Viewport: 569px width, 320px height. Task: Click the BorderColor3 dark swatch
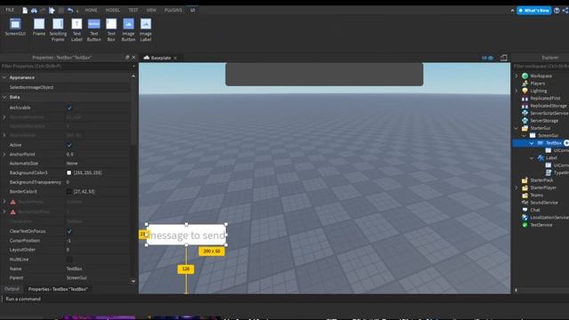[x=69, y=192]
